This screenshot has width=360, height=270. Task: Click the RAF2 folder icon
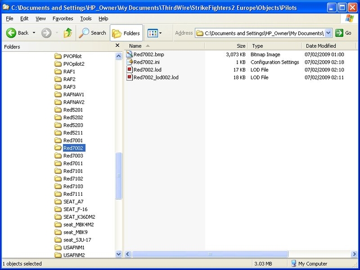click(x=58, y=79)
